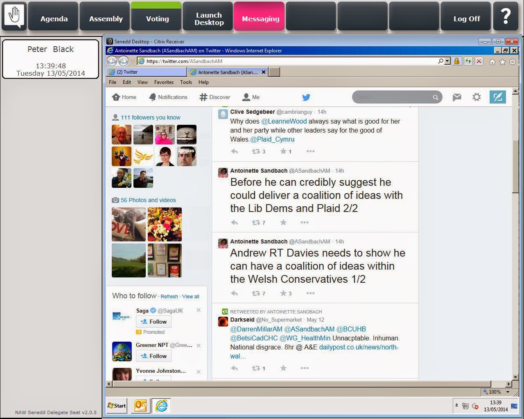Open the 100% zoom level dropdown

point(508,392)
